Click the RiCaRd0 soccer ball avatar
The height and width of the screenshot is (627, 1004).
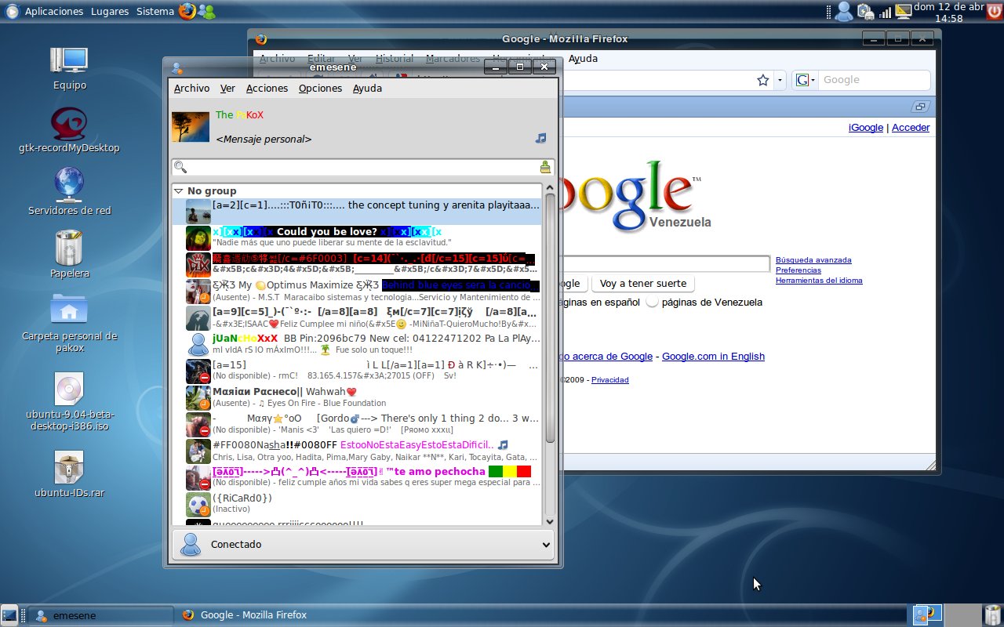[198, 504]
